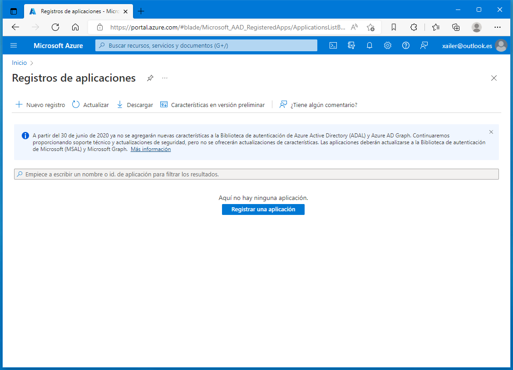The width and height of the screenshot is (513, 370).
Task: Go back with the browser back arrow
Action: pos(15,27)
